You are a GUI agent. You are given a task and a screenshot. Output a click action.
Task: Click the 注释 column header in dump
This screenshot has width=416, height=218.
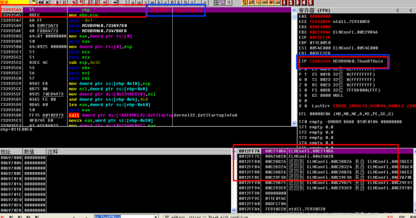[139, 152]
